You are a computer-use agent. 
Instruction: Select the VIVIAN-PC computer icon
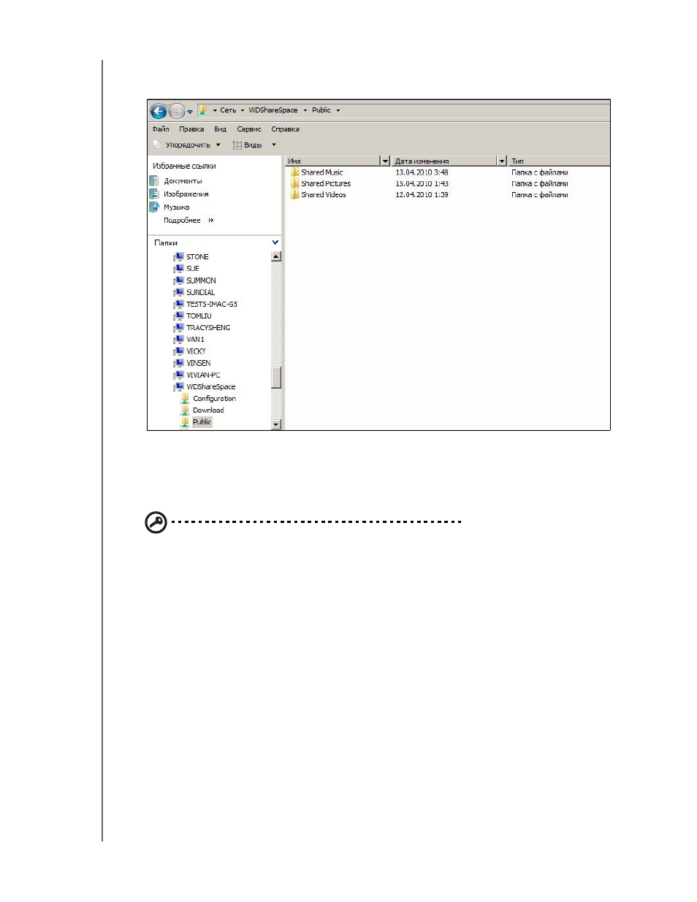point(178,375)
